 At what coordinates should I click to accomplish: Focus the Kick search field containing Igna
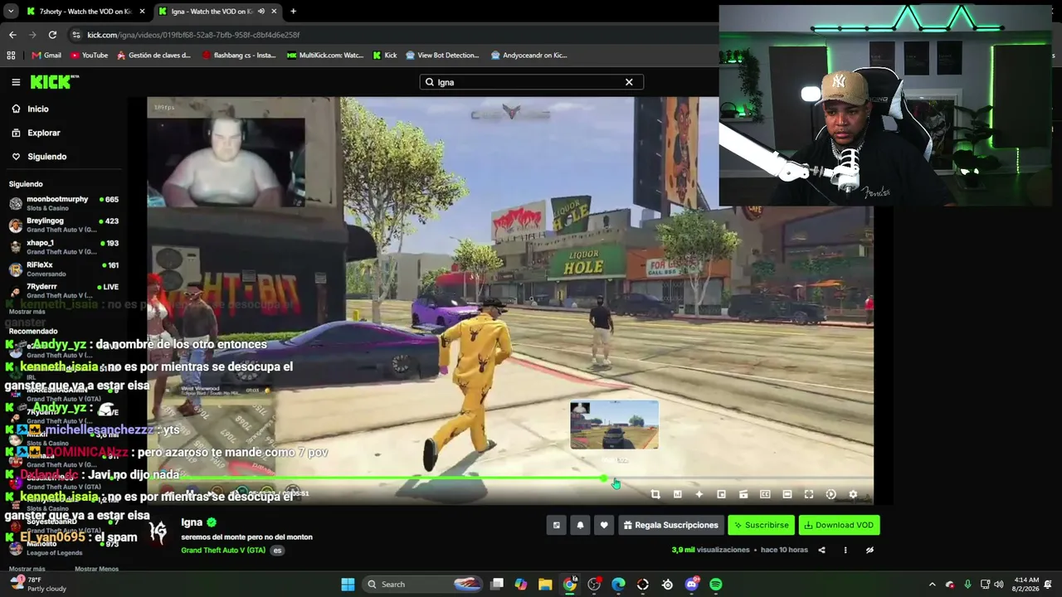click(531, 82)
